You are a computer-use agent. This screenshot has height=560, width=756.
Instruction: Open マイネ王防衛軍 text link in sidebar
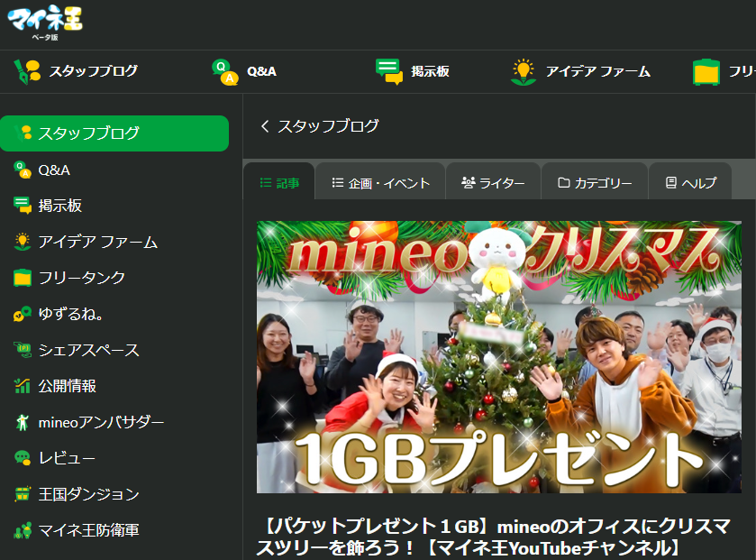(x=88, y=530)
